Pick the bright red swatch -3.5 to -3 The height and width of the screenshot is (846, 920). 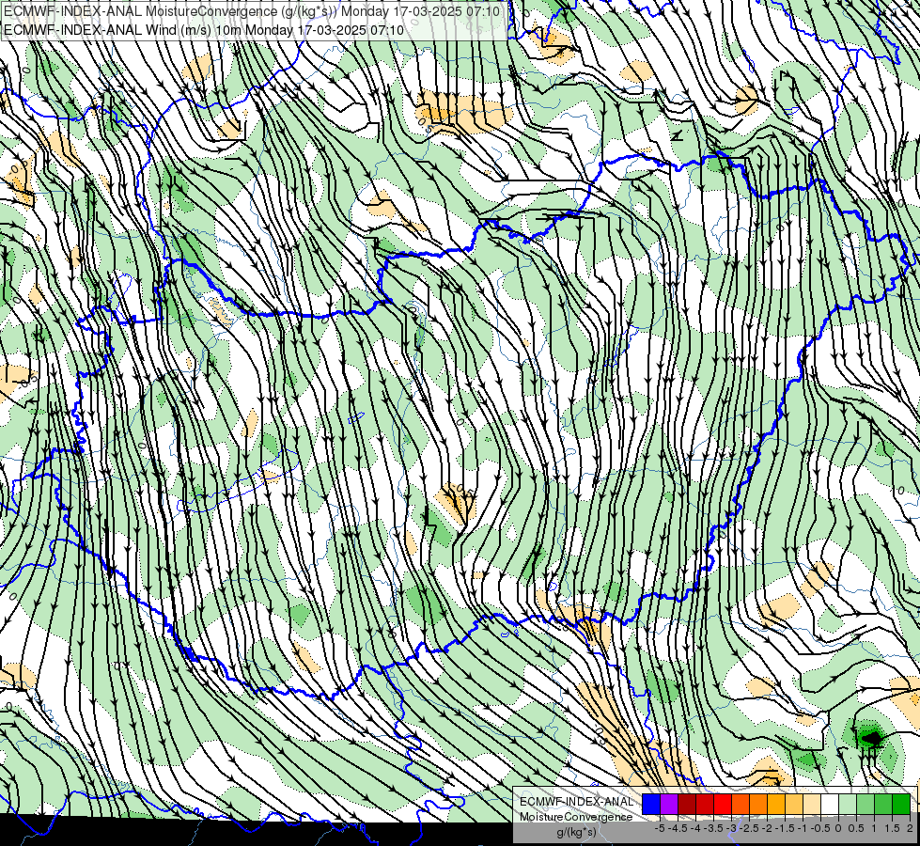[723, 804]
